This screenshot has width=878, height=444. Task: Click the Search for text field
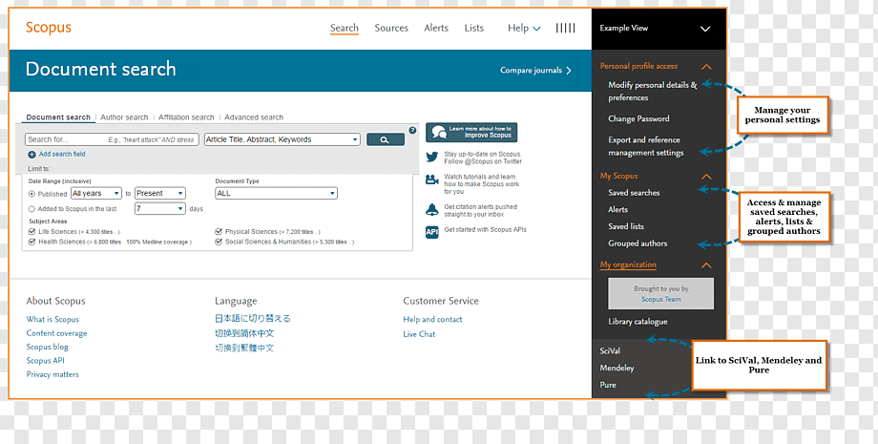point(112,139)
